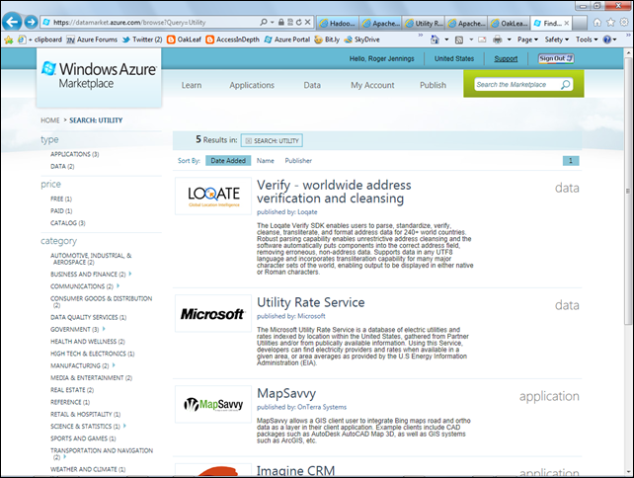Click the Print icon in command bar

pos(498,40)
